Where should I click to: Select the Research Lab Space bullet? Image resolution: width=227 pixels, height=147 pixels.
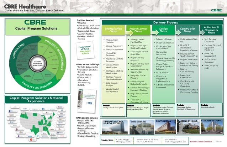[x=86, y=31]
